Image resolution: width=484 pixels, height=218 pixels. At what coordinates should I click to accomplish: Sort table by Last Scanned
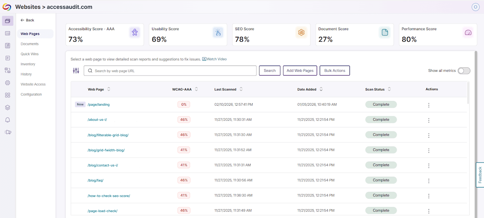tap(241, 89)
